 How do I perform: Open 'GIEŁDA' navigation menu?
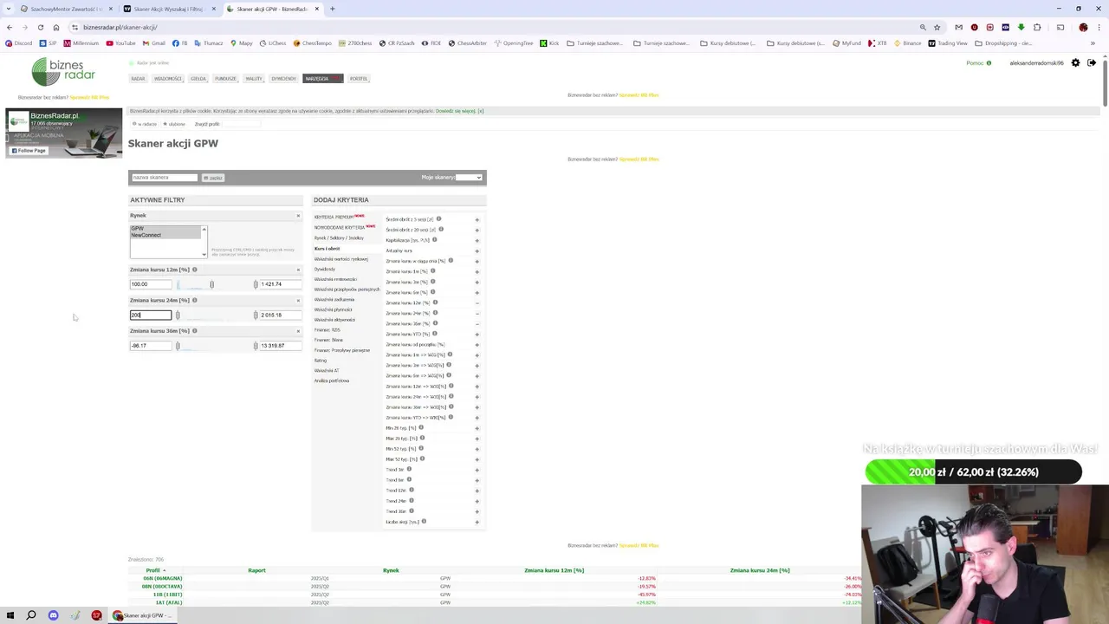(198, 79)
